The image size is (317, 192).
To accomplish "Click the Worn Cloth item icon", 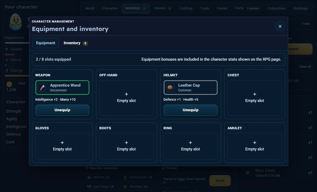I will (248, 173).
